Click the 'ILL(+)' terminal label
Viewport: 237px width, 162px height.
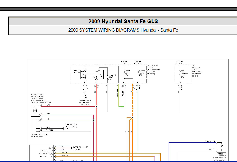[x=50, y=148]
